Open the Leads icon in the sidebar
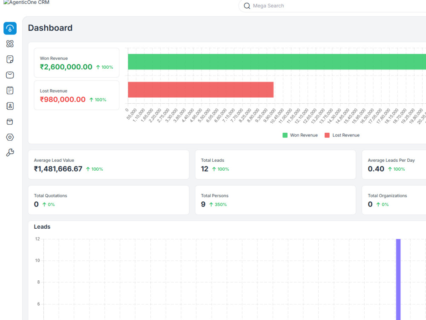Image resolution: width=426 pixels, height=320 pixels. [x=10, y=44]
